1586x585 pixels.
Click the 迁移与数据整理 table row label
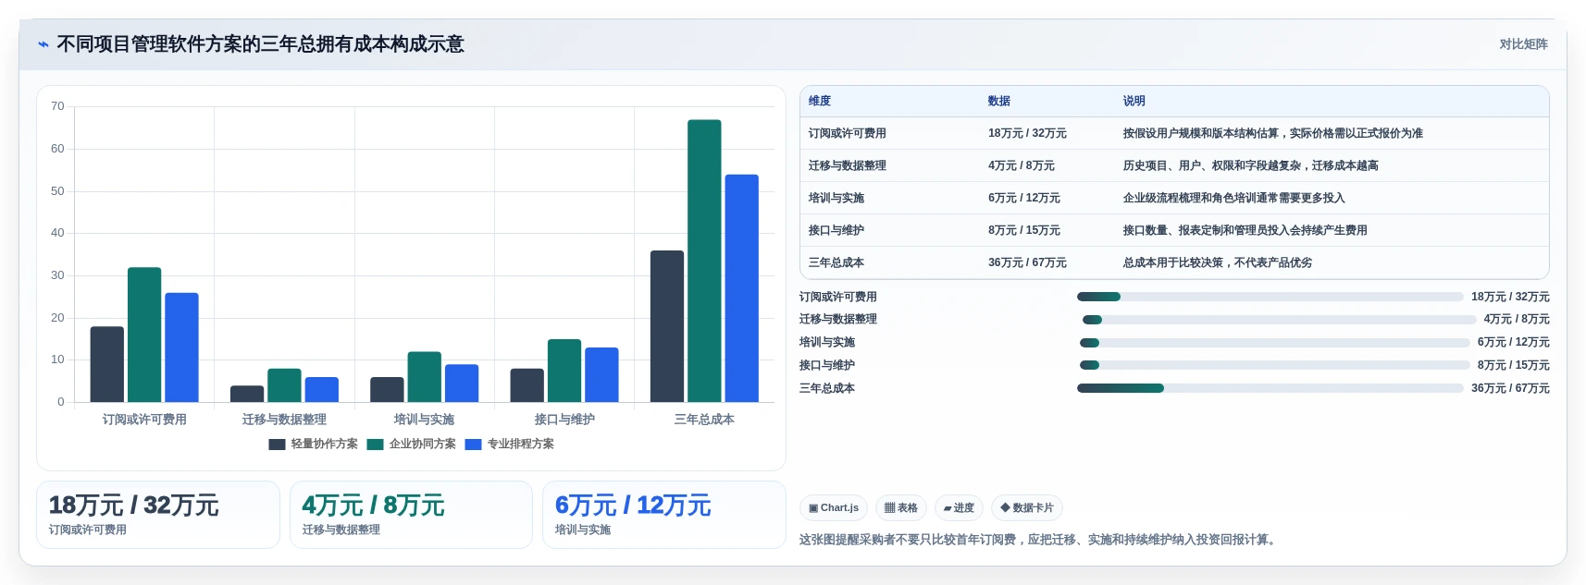point(848,165)
